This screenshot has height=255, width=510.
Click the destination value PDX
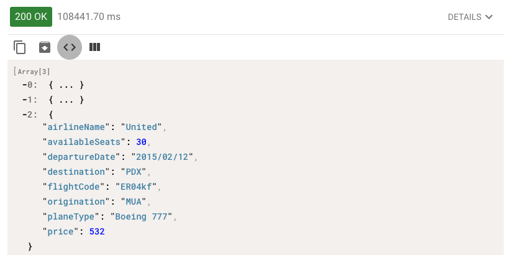click(134, 172)
